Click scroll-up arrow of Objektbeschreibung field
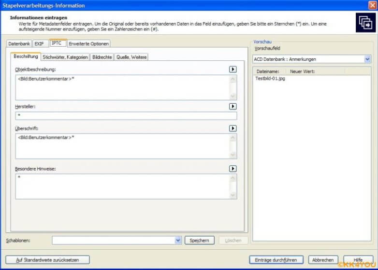The height and width of the screenshot is (270, 378). click(x=233, y=79)
